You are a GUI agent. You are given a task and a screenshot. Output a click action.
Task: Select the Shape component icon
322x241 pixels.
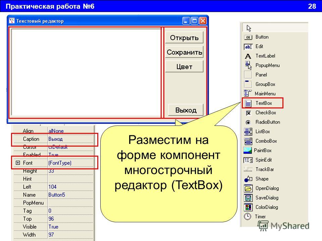tap(248, 179)
